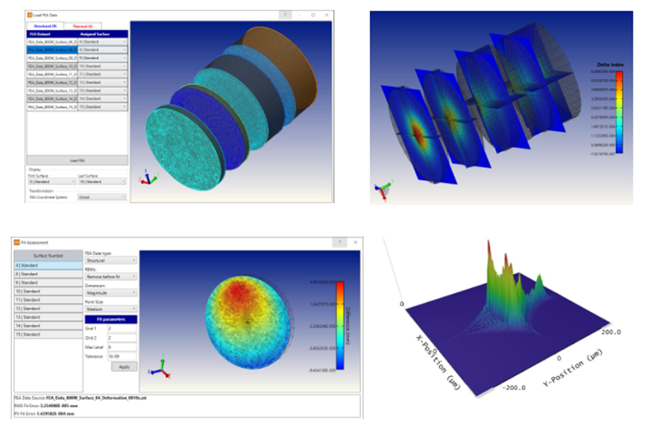Click Apply under Fit parameters
Screen dimensions: 645x429
[x=126, y=366]
